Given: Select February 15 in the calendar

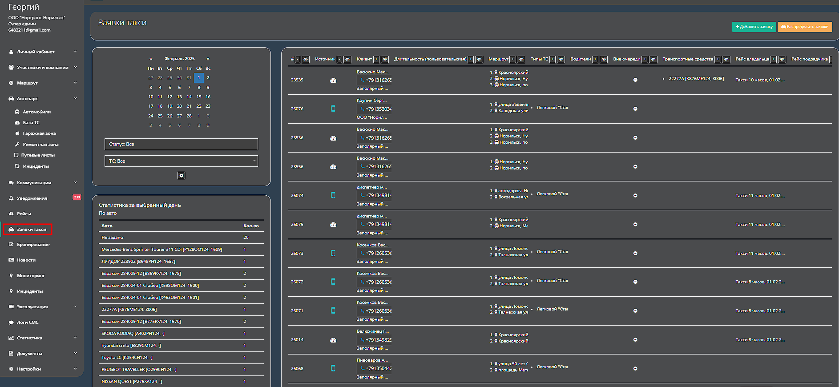Looking at the screenshot, I should point(199,97).
